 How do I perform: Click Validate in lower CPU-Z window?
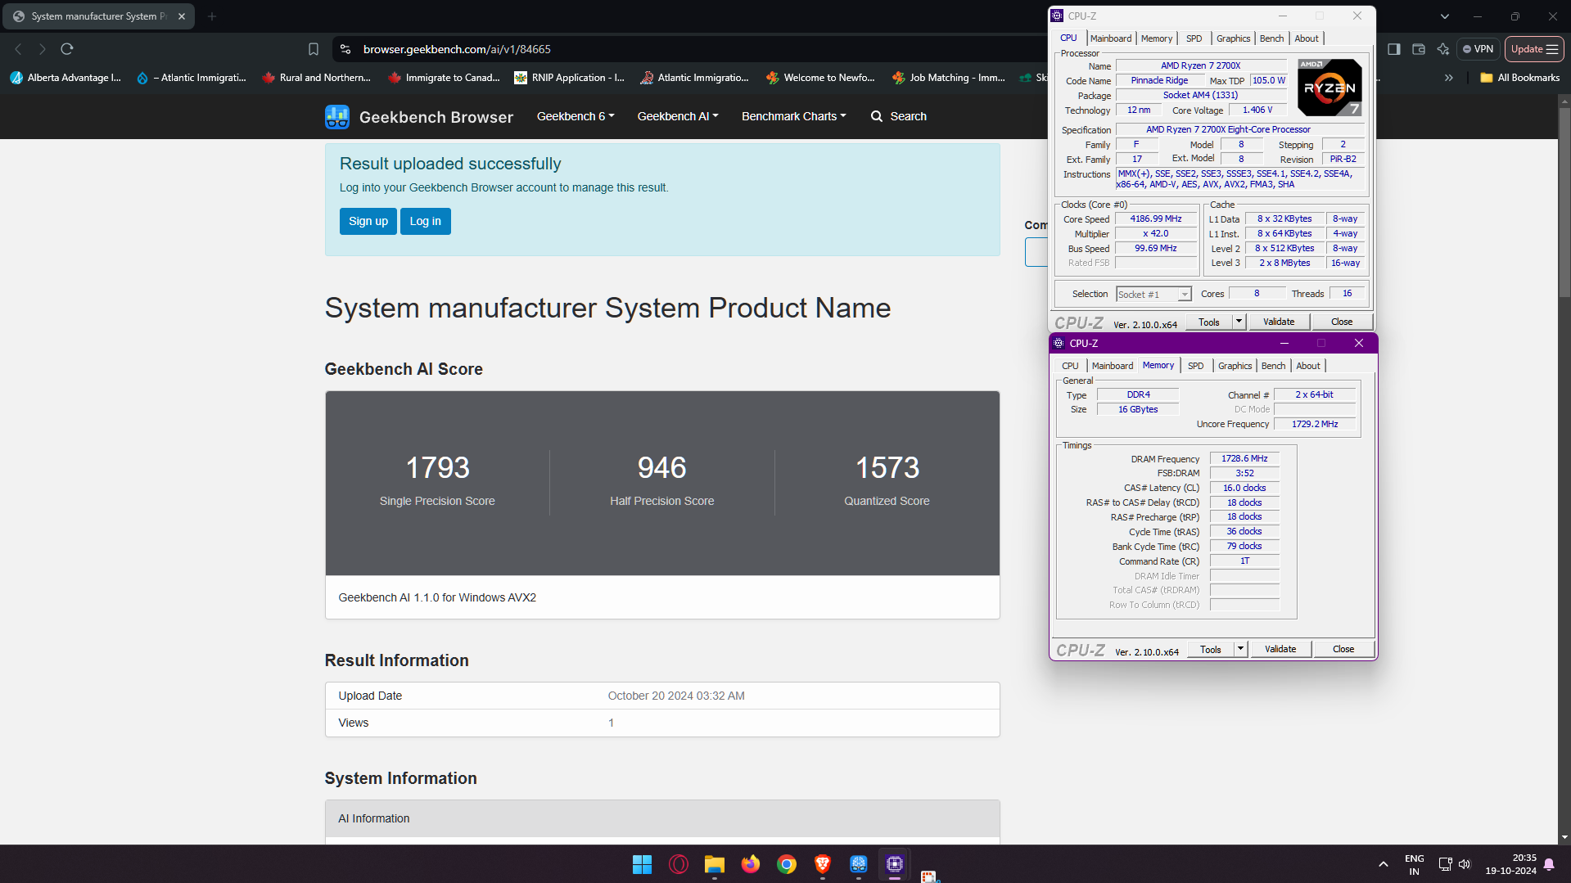coord(1280,649)
